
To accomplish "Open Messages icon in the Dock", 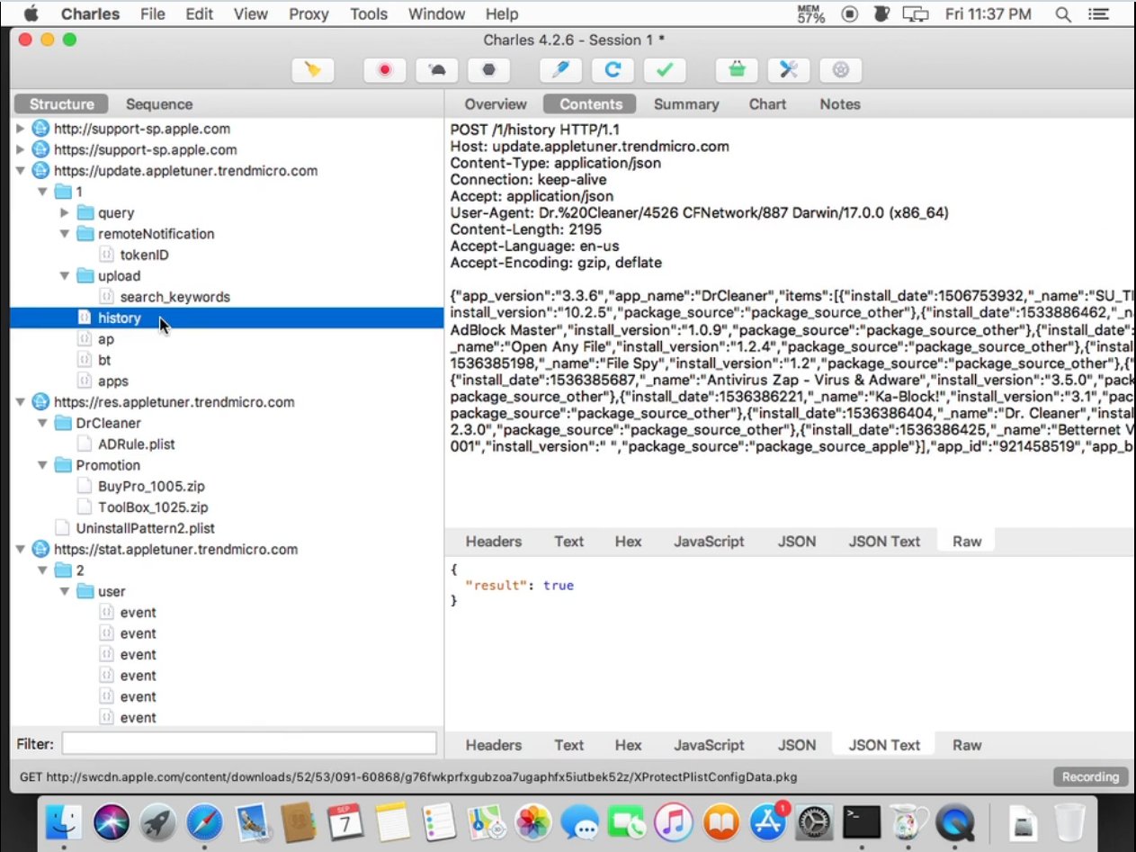I will [580, 822].
